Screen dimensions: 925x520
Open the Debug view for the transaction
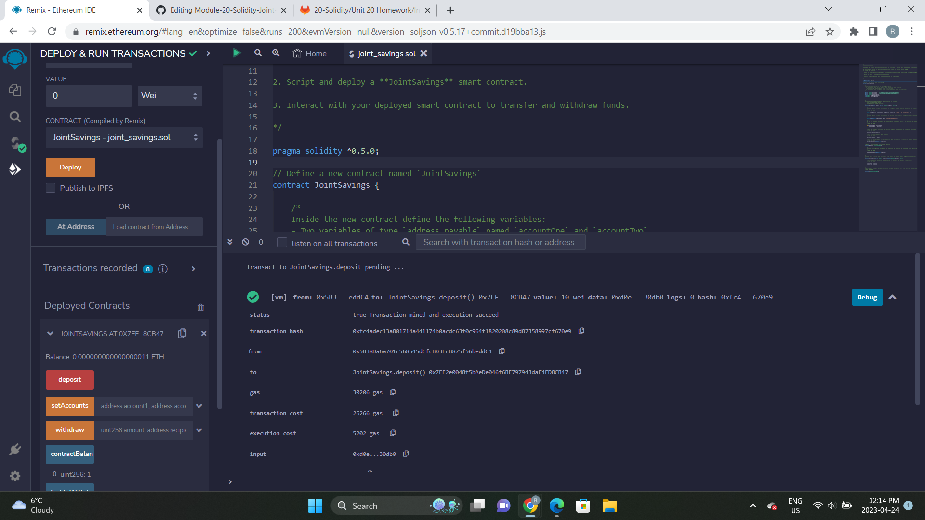coord(866,297)
